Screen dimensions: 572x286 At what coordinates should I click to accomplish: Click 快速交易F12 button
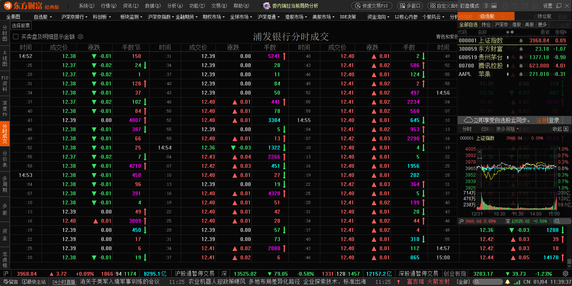click(372, 6)
